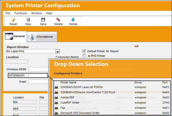Click the Site field next to HER
The image size is (172, 116).
[x=43, y=109]
